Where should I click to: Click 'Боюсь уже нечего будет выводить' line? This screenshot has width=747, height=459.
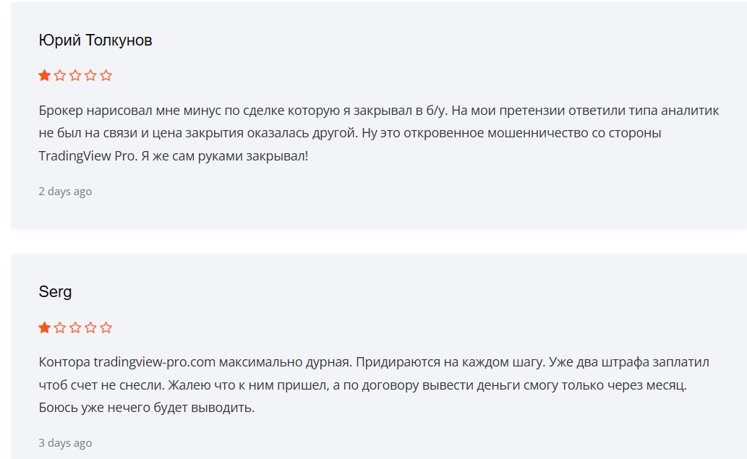tap(146, 408)
